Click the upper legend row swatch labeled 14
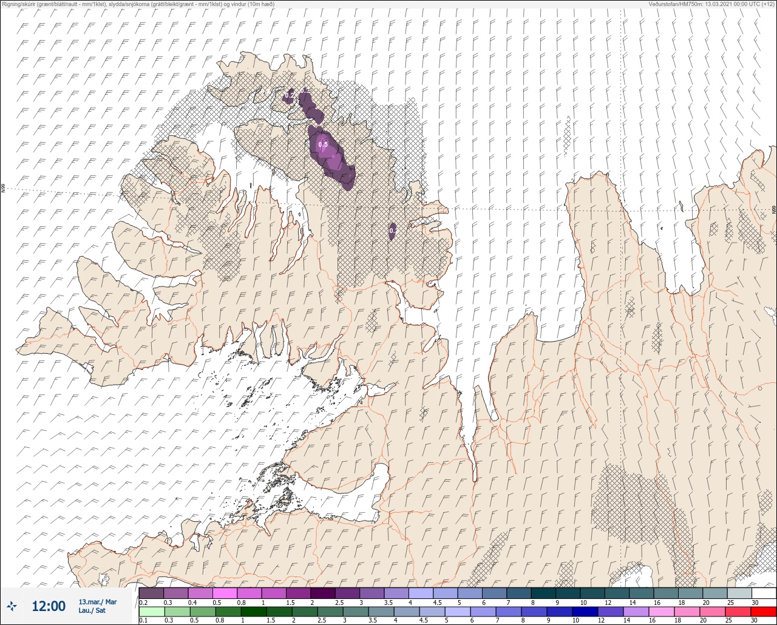777x625 pixels. click(641, 593)
